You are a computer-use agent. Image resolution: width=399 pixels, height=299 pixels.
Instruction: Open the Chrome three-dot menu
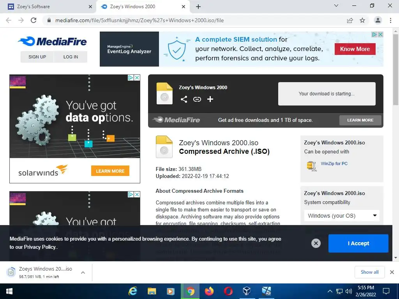point(390,20)
